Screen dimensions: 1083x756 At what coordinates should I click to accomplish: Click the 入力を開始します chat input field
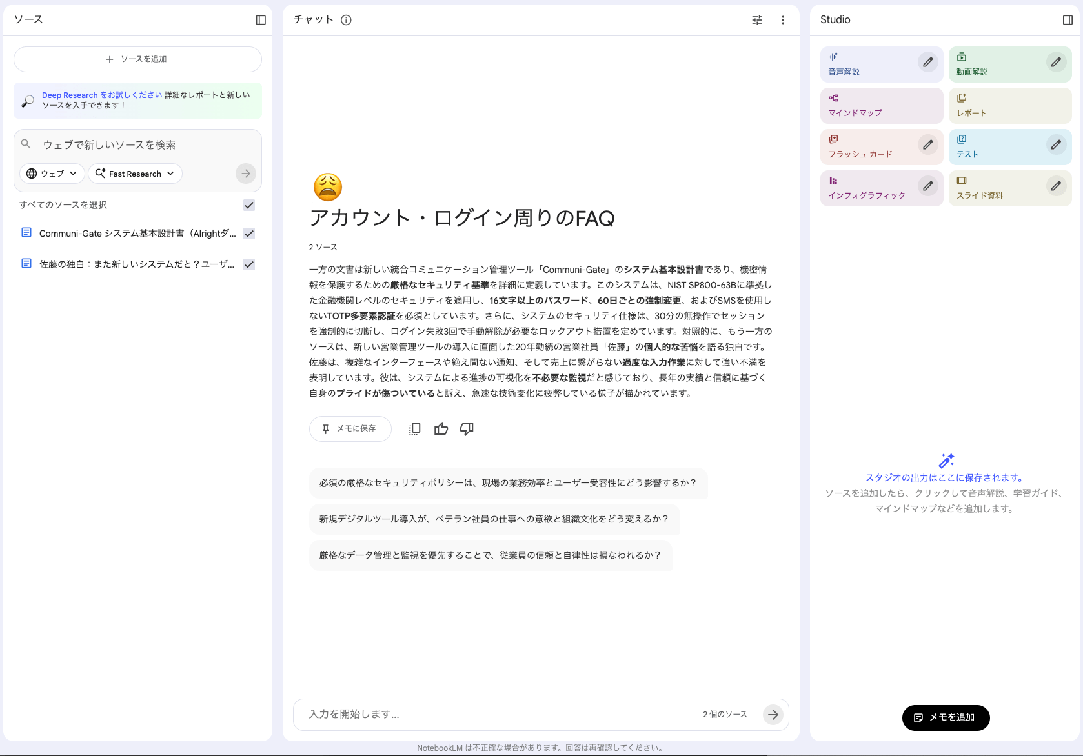coord(452,715)
